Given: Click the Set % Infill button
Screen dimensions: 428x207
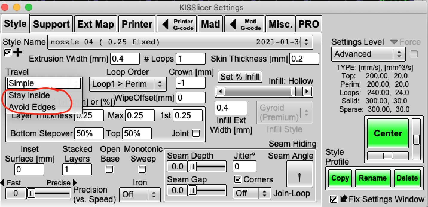Looking at the screenshot, I should 240,77.
